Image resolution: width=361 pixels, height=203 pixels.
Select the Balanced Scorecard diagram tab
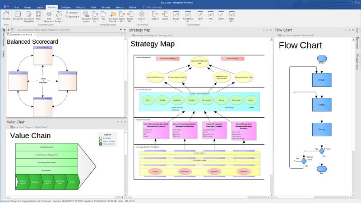[20, 34]
